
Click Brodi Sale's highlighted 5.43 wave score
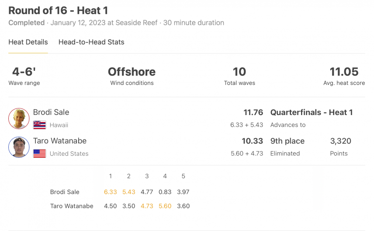pos(129,192)
